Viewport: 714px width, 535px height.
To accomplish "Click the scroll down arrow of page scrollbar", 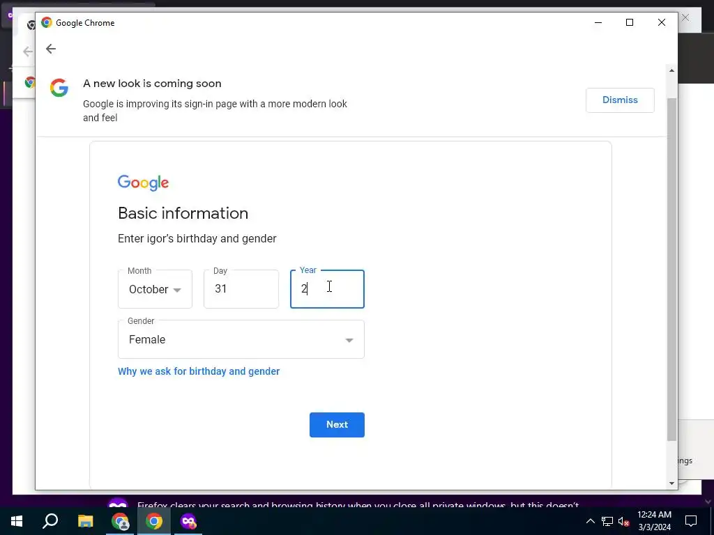I will [671, 483].
